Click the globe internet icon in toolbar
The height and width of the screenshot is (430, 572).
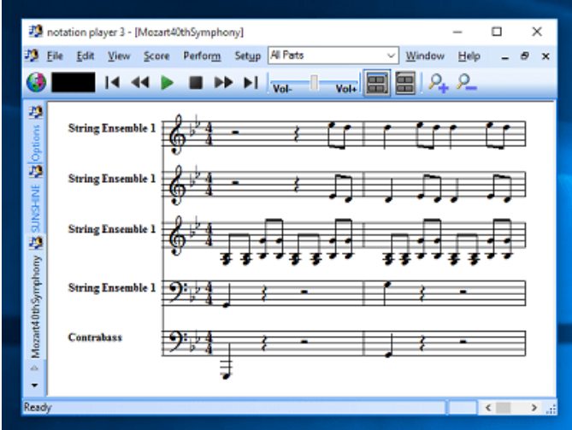coord(36,82)
